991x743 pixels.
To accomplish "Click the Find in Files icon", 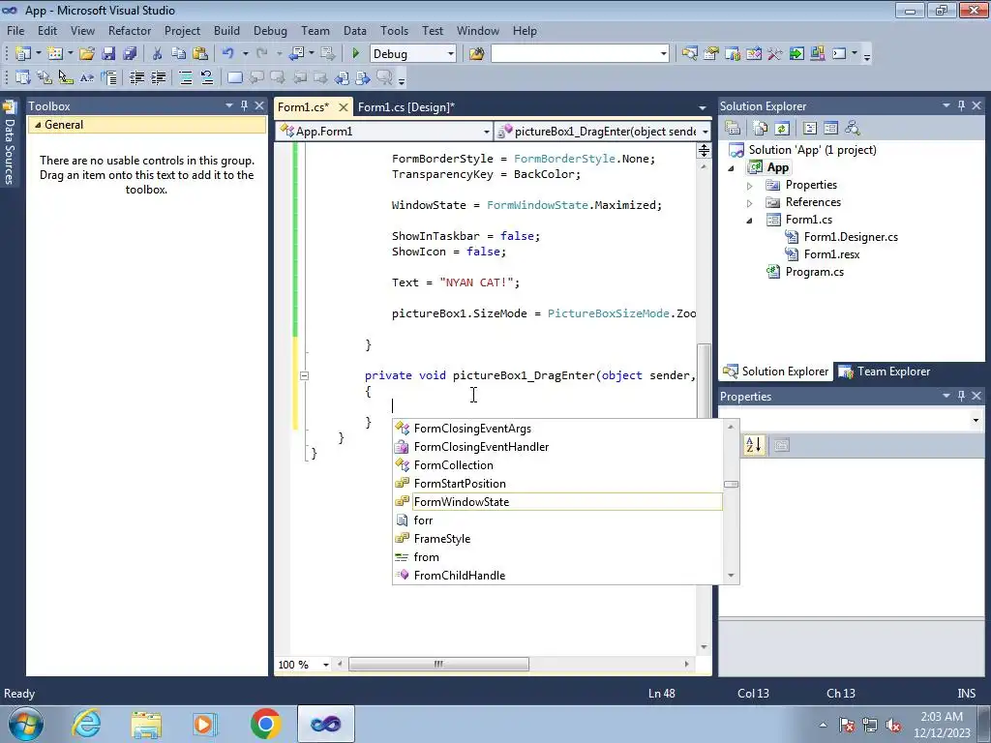I will (476, 54).
